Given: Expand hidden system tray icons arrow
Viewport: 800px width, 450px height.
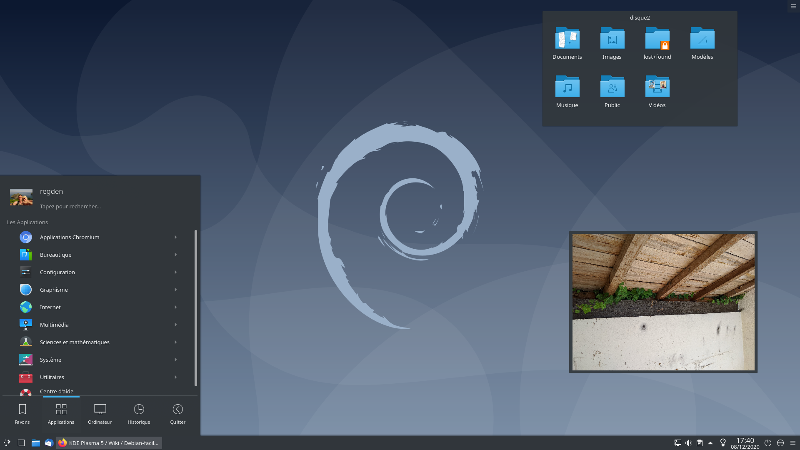Looking at the screenshot, I should pyautogui.click(x=710, y=443).
